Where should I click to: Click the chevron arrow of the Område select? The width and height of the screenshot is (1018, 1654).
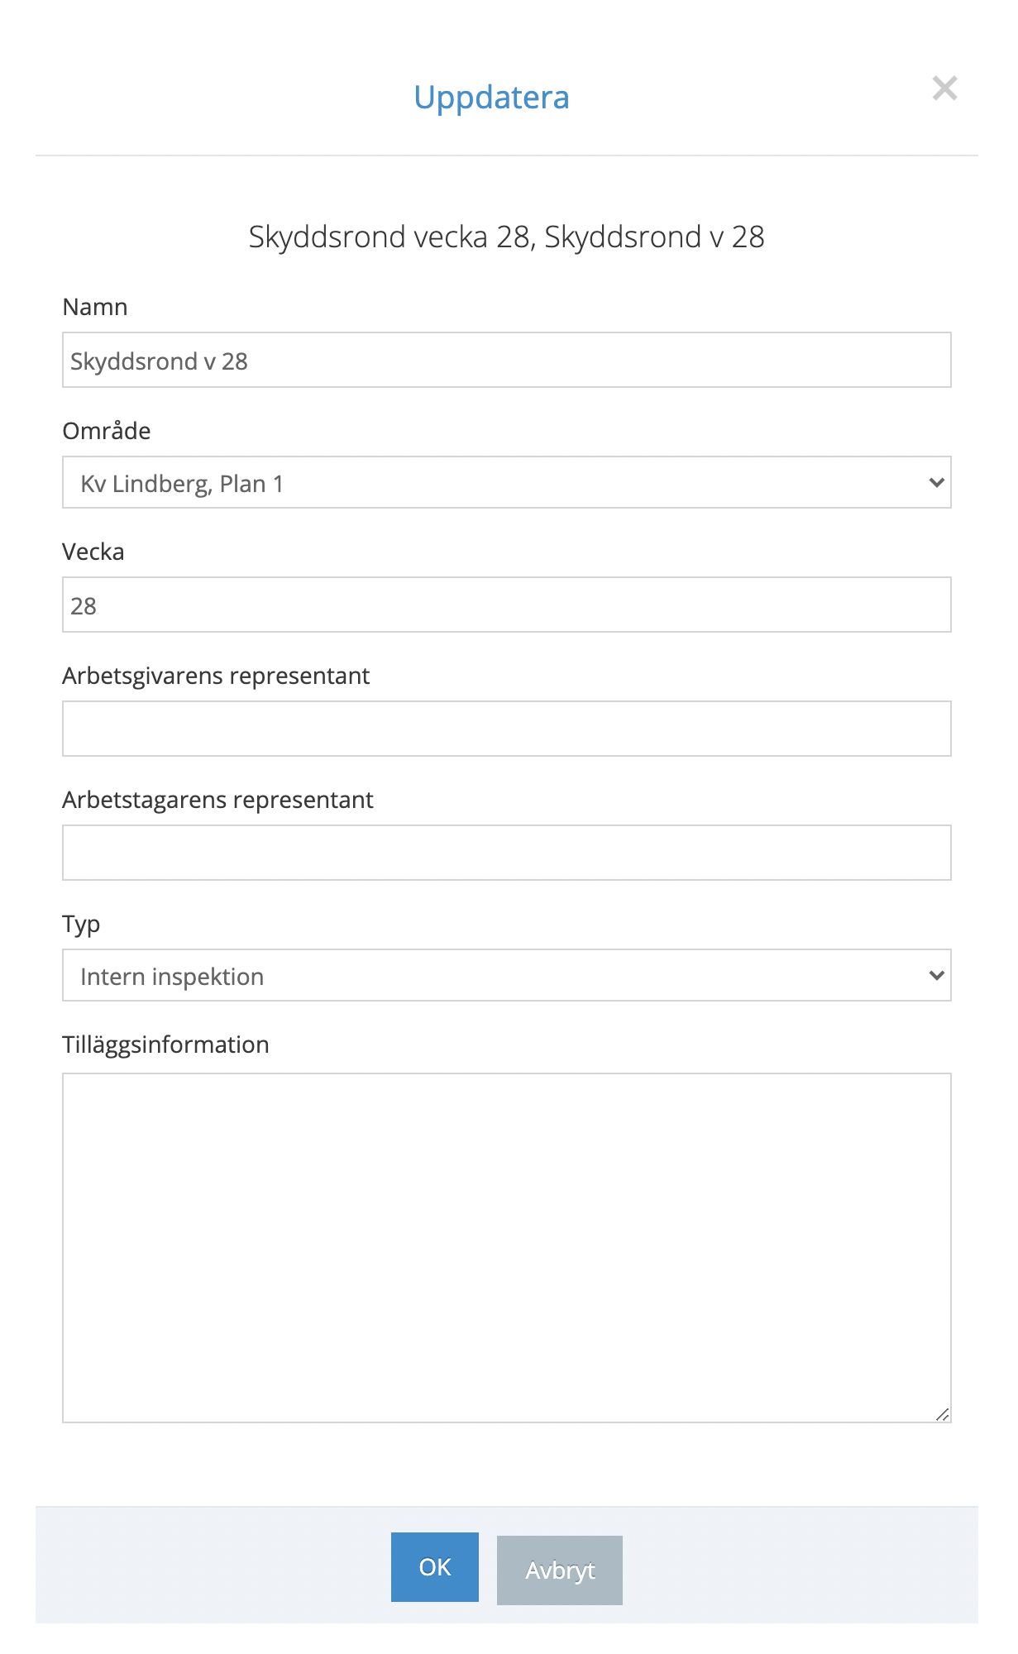[936, 482]
